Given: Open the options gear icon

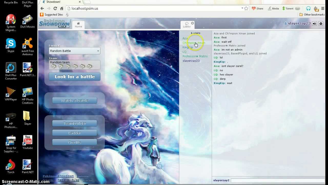Looking at the screenshot, I should pyautogui.click(x=321, y=23).
